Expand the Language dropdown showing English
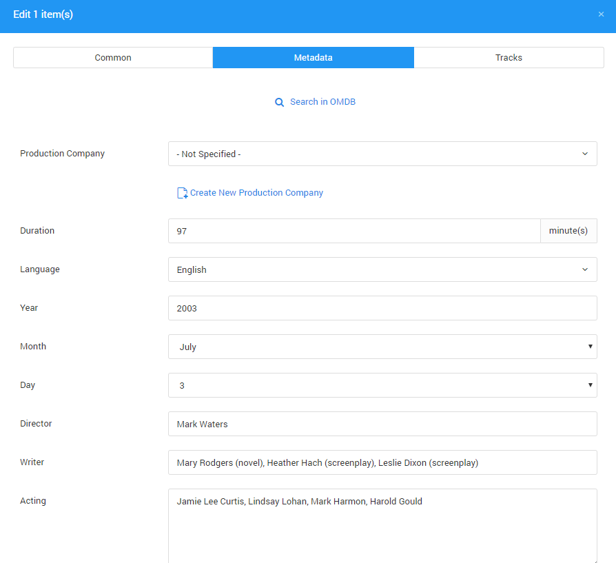Screen dimensions: 616x563 (x=382, y=269)
